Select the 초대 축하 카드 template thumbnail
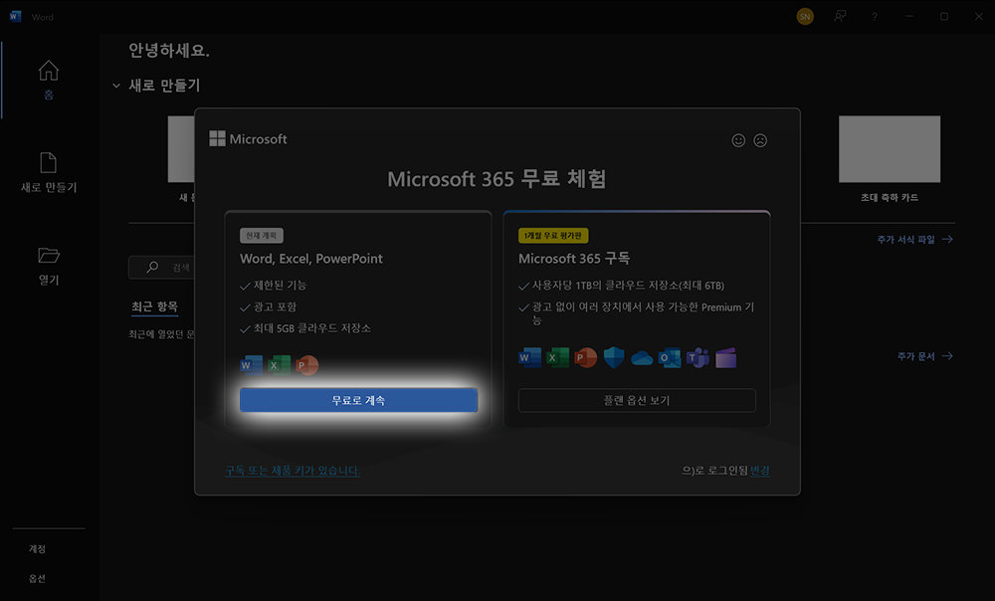 point(890,149)
